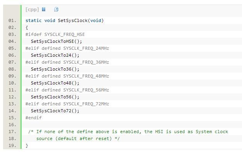Click line number 01 in gutter
Viewport: 242px width, 152px height.
click(x=12, y=20)
